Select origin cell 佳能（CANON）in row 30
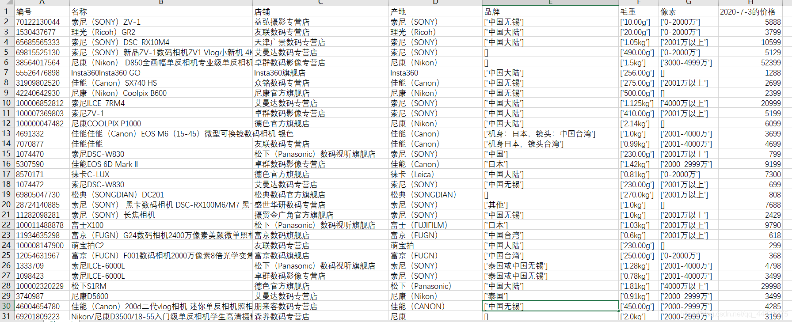The image size is (792, 322). pos(435,306)
